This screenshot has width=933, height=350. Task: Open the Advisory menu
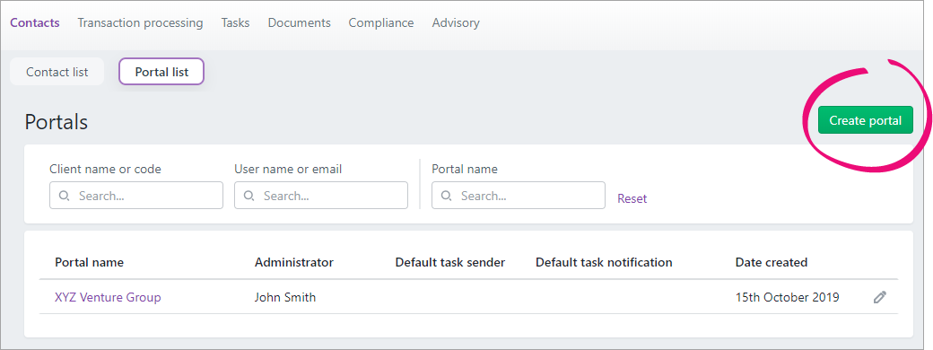[456, 22]
